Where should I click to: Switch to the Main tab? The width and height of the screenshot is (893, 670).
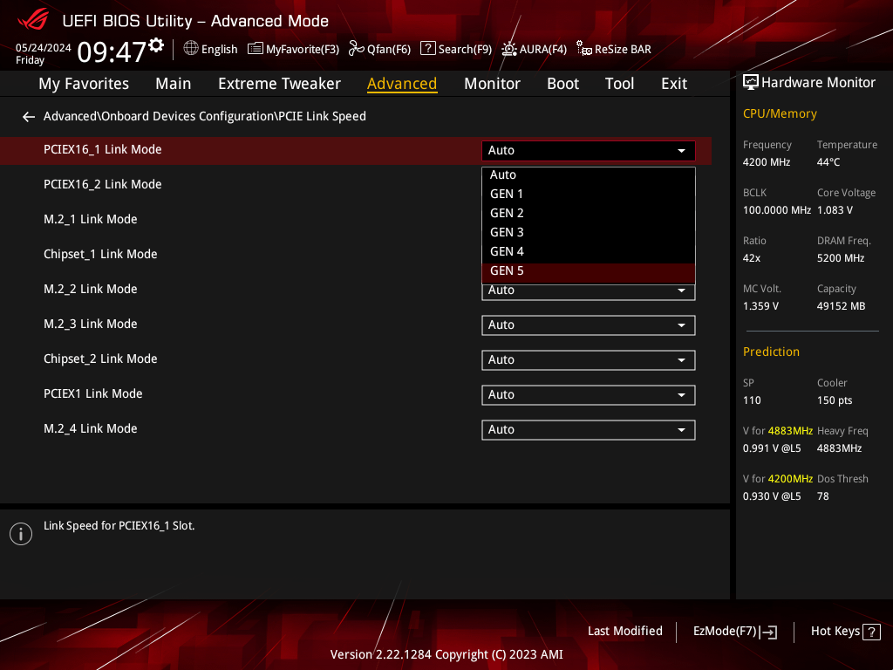point(174,84)
